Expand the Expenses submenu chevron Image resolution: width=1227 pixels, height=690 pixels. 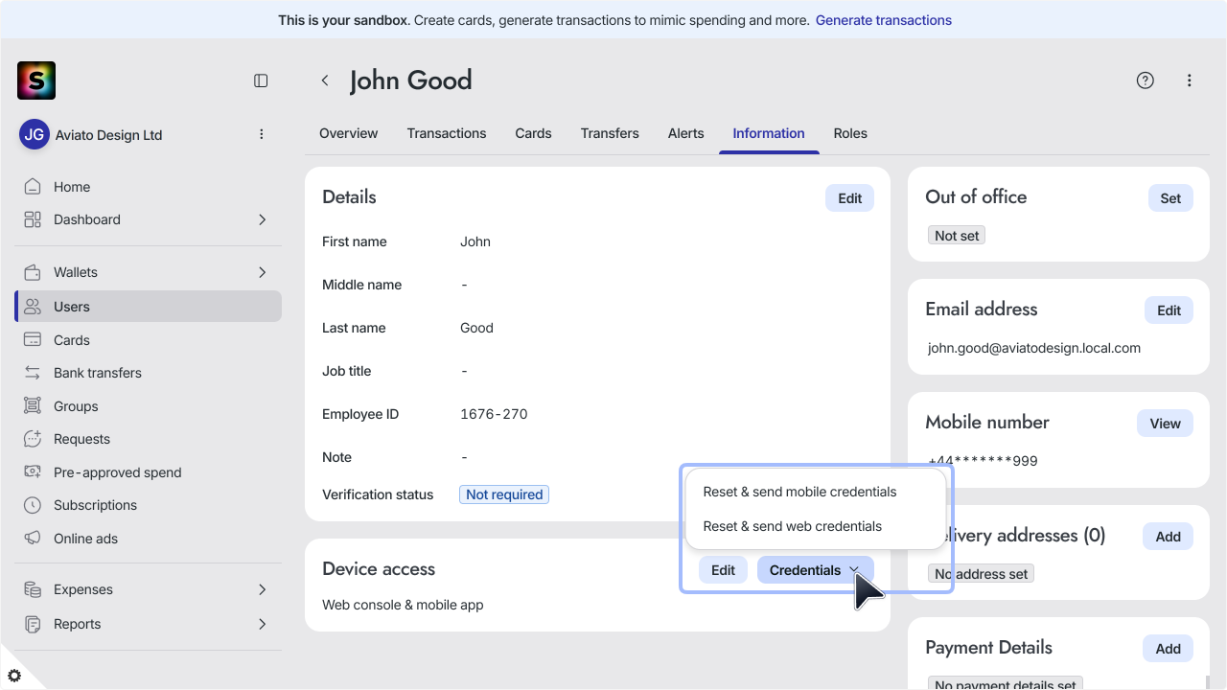[x=262, y=589]
